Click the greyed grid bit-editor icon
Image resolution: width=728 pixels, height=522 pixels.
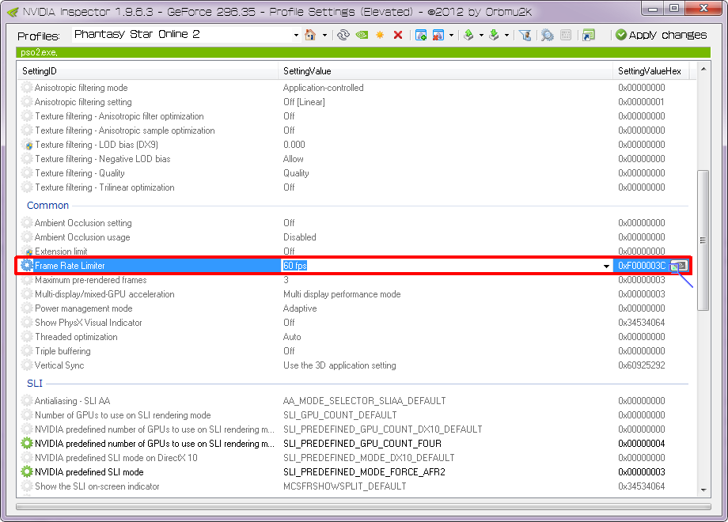[566, 35]
